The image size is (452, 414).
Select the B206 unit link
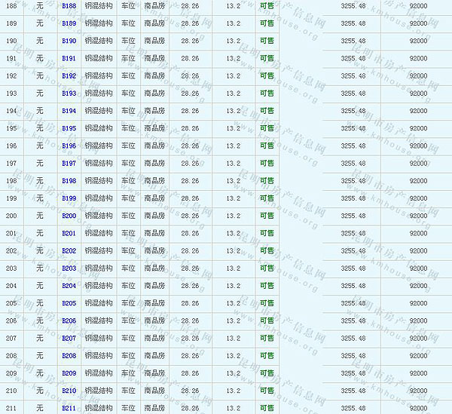[69, 321]
